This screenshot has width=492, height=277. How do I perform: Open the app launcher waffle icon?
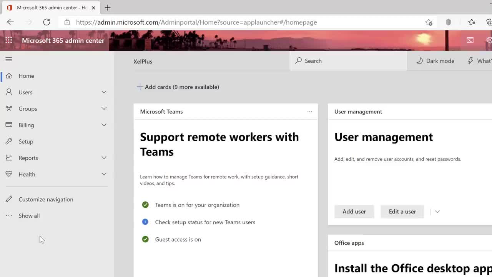point(8,40)
